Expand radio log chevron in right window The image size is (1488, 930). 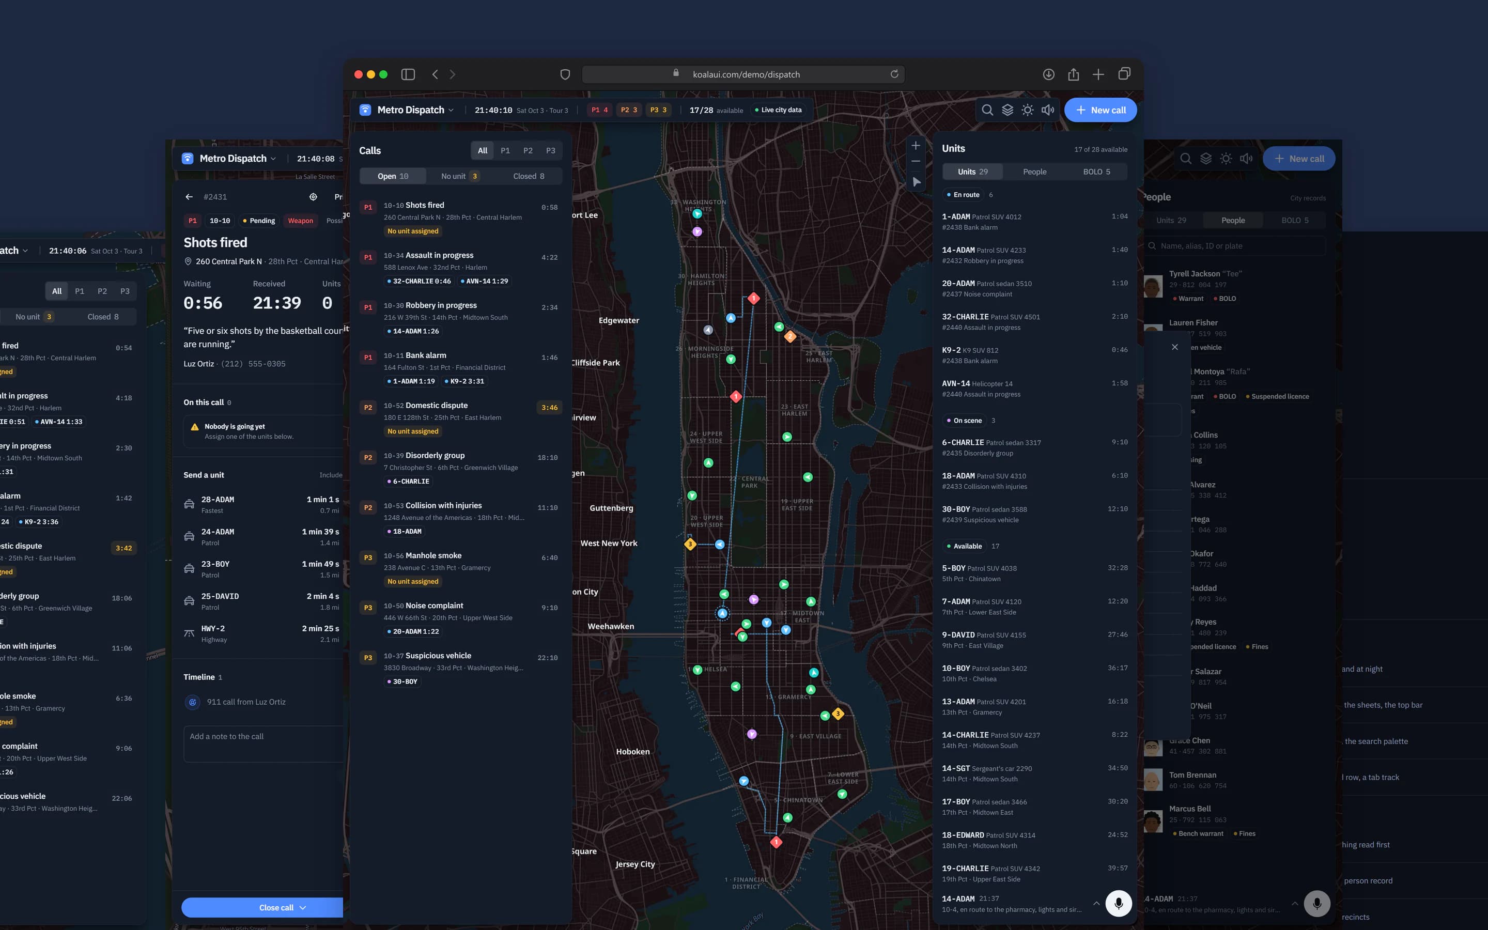pos(1295,904)
